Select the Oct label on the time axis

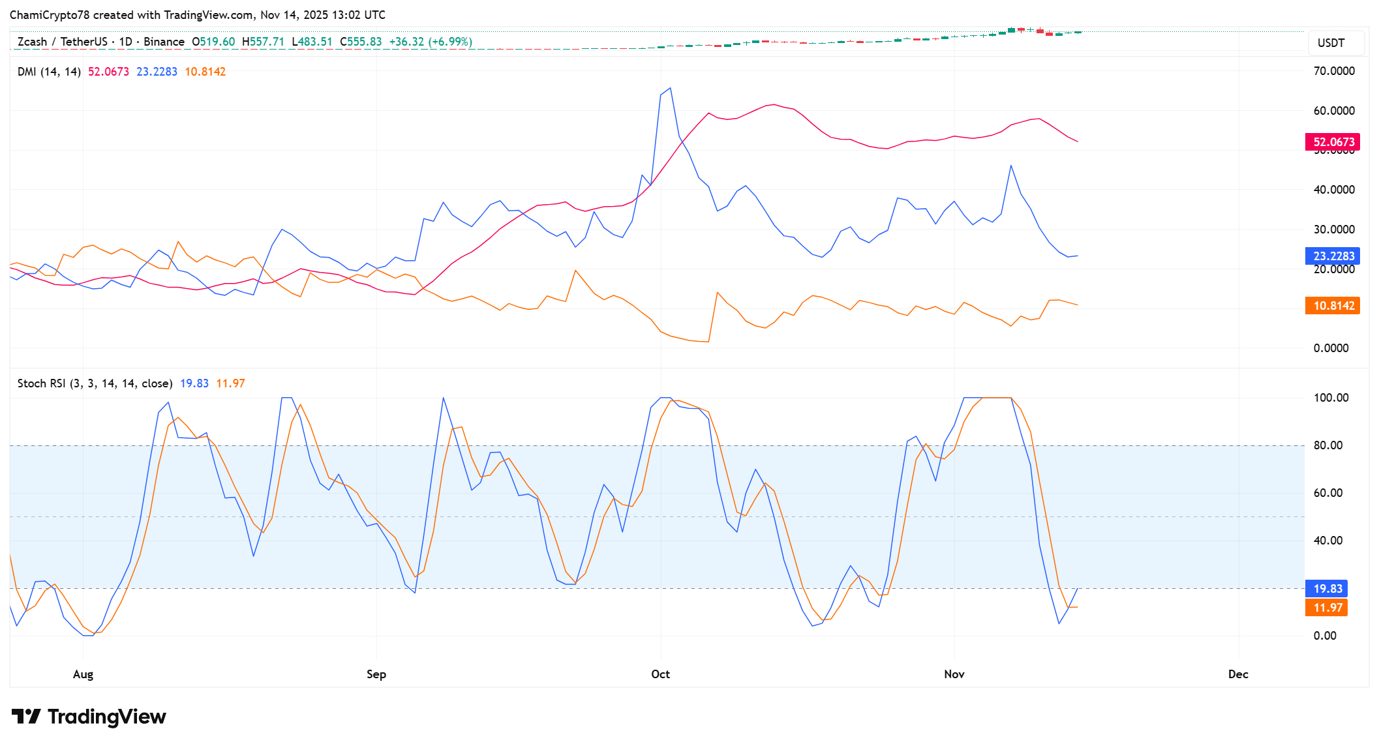tap(660, 674)
